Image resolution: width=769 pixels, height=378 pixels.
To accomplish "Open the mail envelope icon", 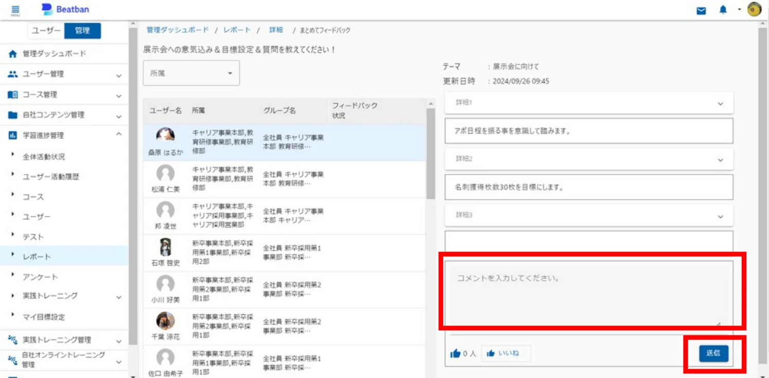I will 701,10.
